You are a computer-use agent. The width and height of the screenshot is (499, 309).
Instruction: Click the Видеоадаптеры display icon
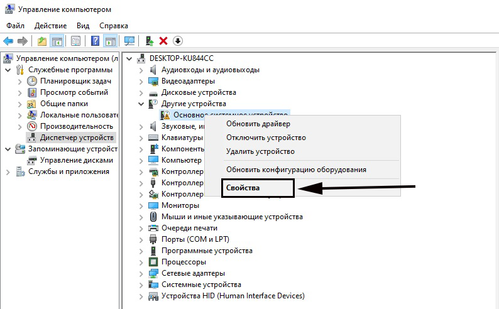click(x=153, y=82)
